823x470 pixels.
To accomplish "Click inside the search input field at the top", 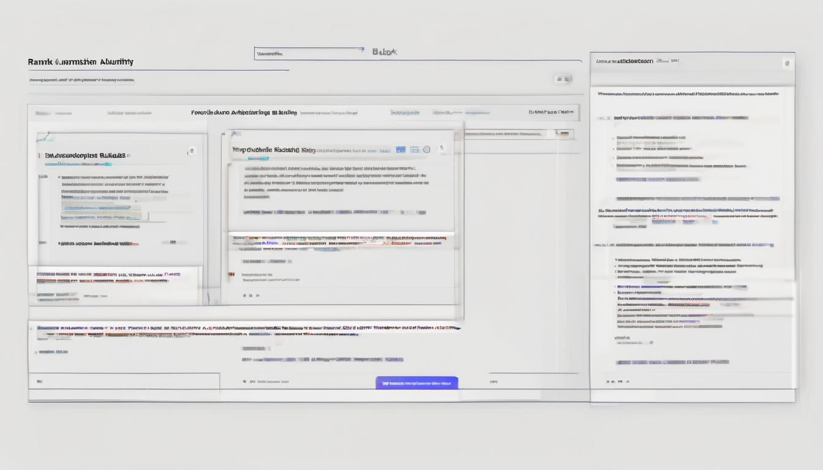I will click(x=306, y=51).
